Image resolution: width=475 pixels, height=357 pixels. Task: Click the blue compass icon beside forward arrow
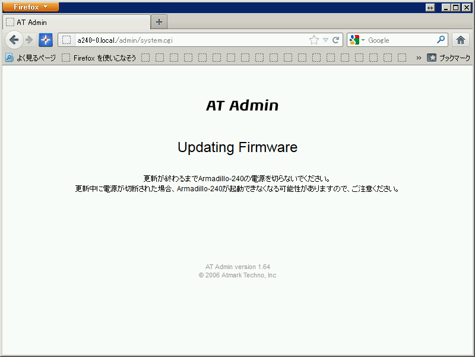[46, 40]
